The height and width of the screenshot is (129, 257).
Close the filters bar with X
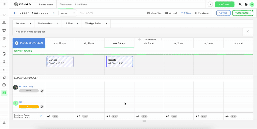click(x=248, y=31)
